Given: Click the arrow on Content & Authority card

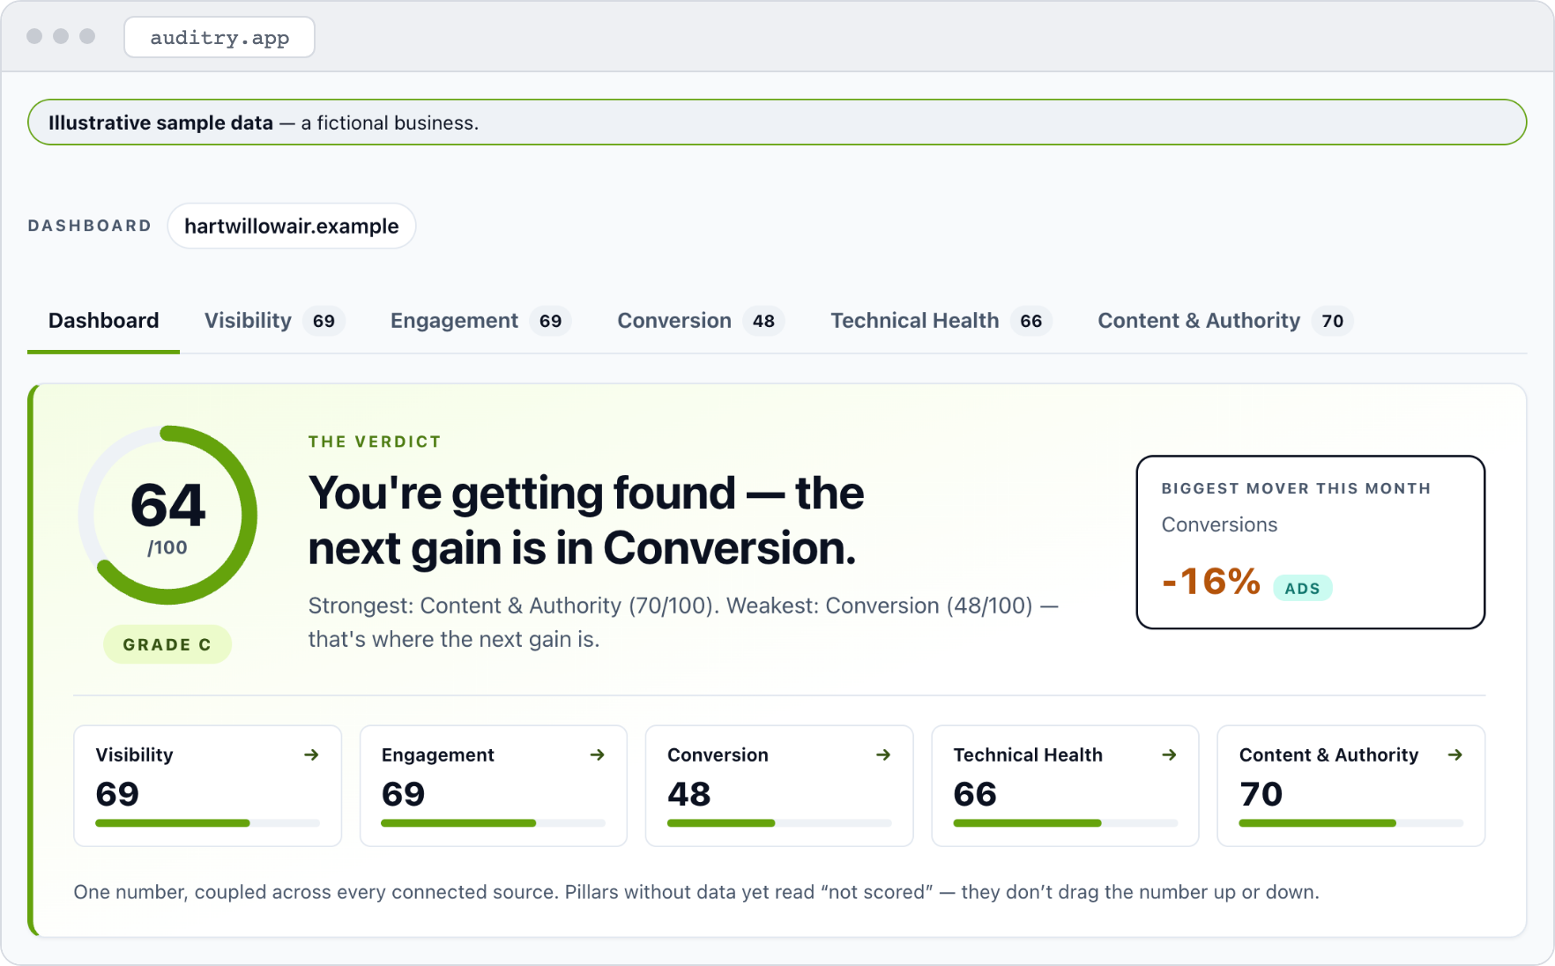Looking at the screenshot, I should [1455, 754].
